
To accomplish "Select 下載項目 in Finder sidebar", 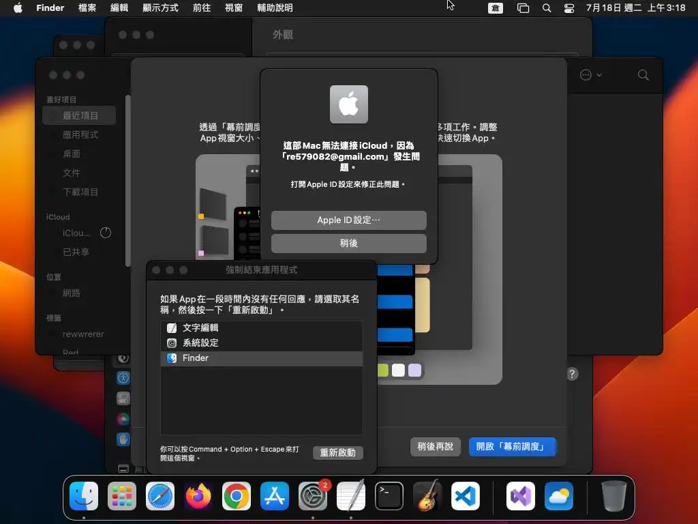I will (x=79, y=192).
